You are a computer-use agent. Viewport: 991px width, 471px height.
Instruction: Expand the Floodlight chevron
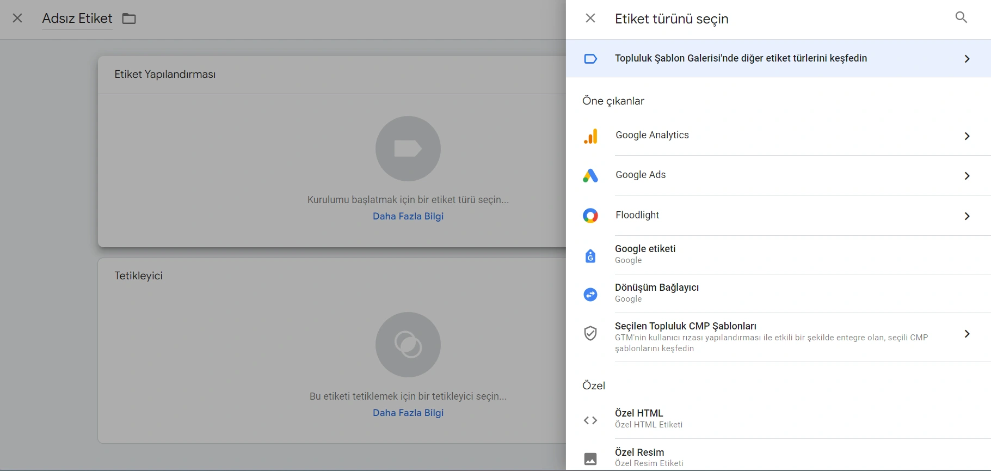(x=967, y=216)
